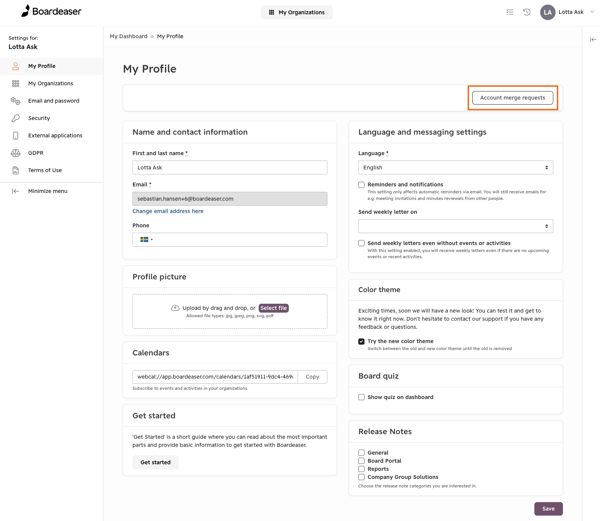The height and width of the screenshot is (521, 600).
Task: Click the My Organizations grid icon in sidebar
Action: pyautogui.click(x=15, y=83)
